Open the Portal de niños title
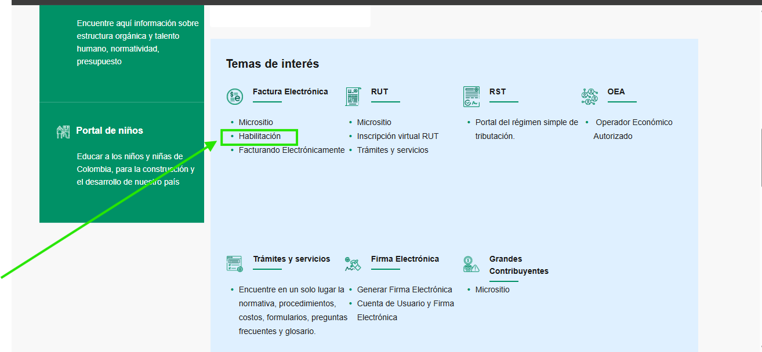The width and height of the screenshot is (762, 352). click(x=110, y=131)
